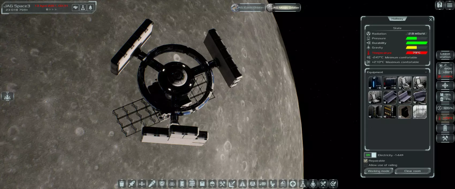The height and width of the screenshot is (189, 455).
Task: Open the meditation recreation category
Action: pyautogui.click(x=313, y=184)
